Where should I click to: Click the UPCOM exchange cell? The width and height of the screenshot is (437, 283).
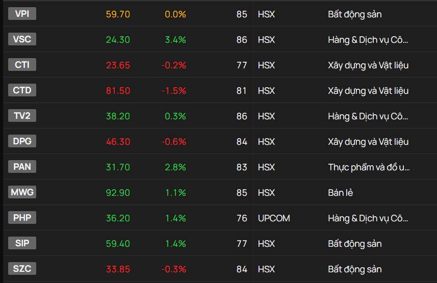point(274,218)
